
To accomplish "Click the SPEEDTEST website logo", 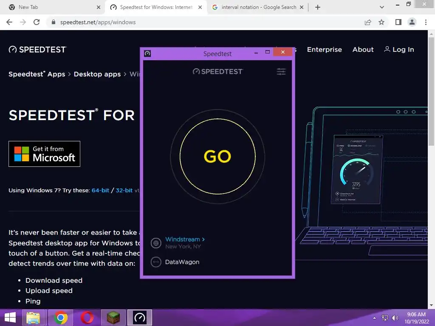I will point(37,50).
